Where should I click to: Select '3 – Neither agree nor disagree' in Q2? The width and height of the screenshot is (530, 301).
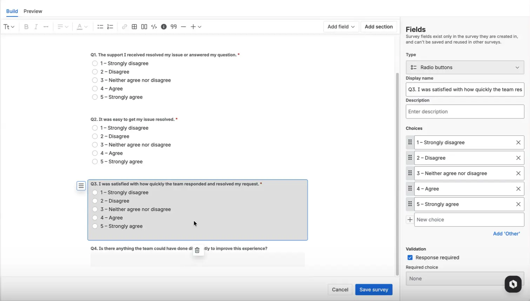coord(95,145)
